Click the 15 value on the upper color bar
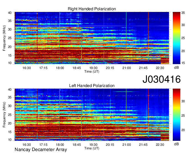188x153 pixels. pos(183,63)
